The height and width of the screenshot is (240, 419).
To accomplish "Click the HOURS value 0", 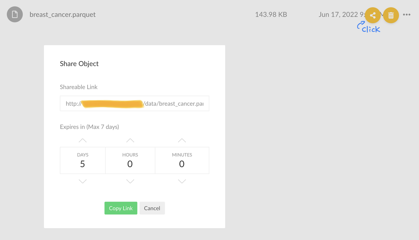I will click(130, 164).
